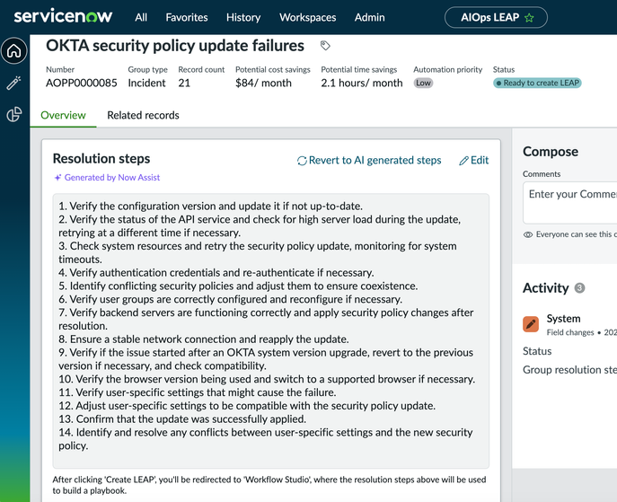
Task: Open the pie chart sidebar icon
Action: (14, 114)
